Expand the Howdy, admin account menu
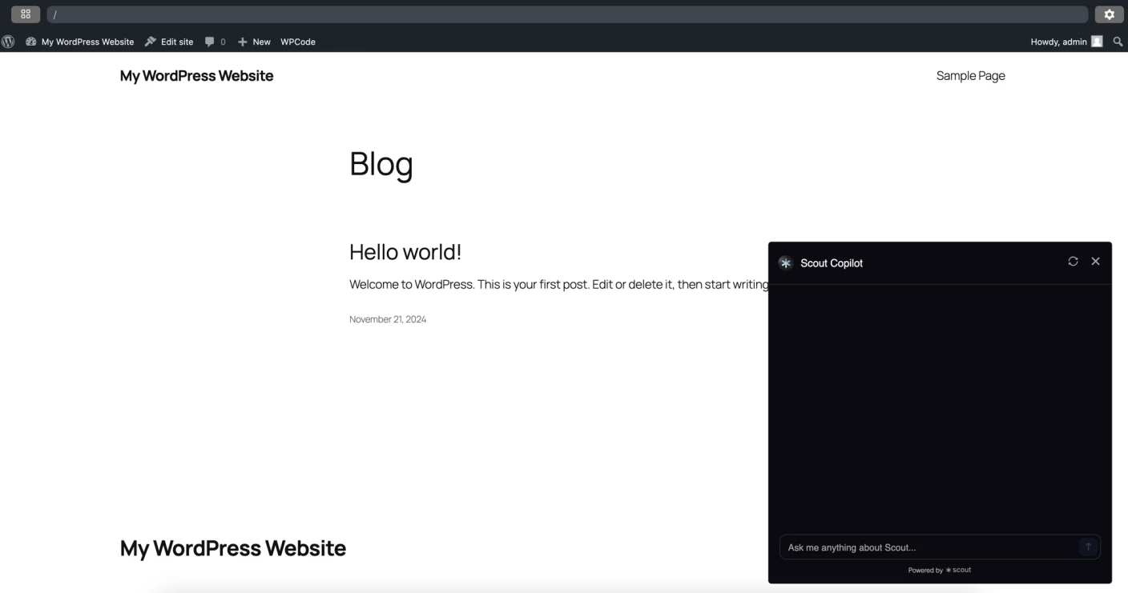The height and width of the screenshot is (593, 1128). pos(1058,42)
